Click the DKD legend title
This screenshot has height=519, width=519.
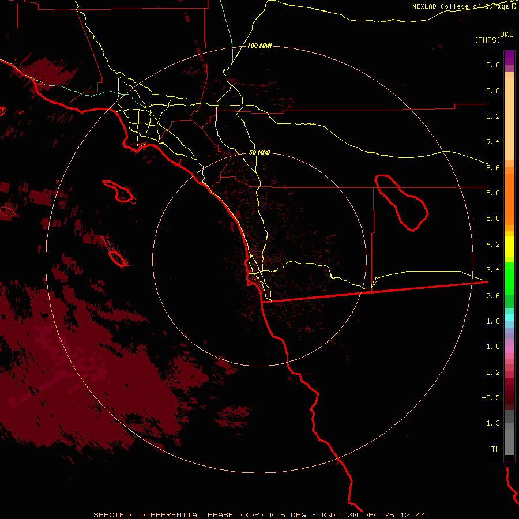coord(506,34)
